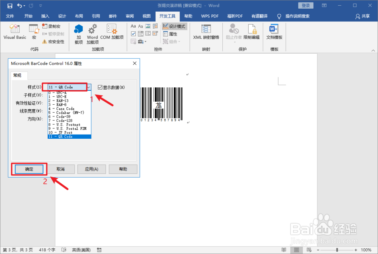This screenshot has width=378, height=254.
Task: Select '0 - UPC-A' list entry
Action: pos(70,93)
